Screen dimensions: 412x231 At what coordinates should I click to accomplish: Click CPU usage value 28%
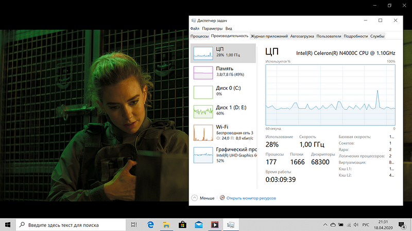tap(272, 144)
